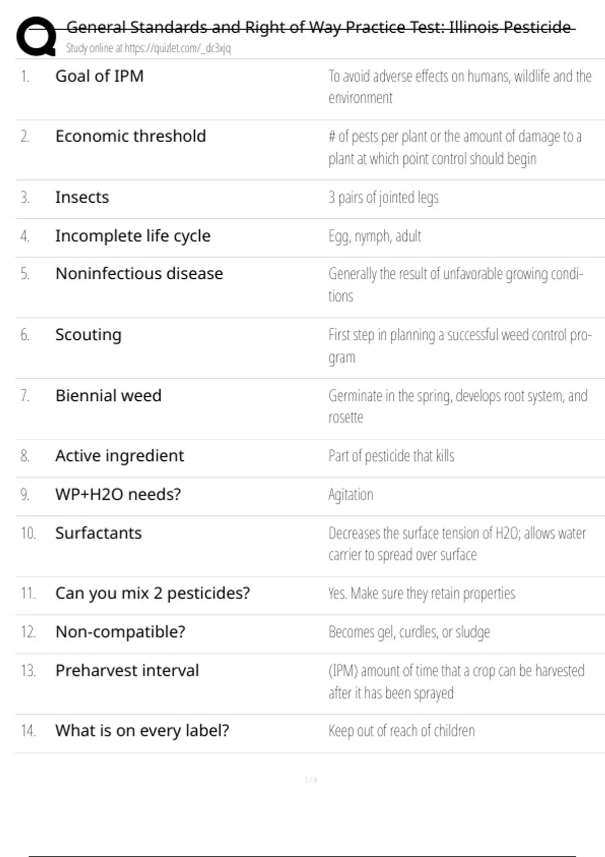Open the quizlet.com study link
This screenshot has height=857, width=605.
point(148,48)
